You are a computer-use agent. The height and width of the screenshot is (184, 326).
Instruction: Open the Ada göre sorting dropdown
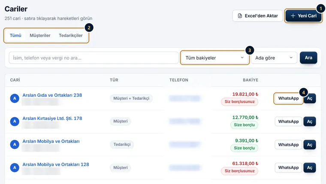click(x=274, y=58)
